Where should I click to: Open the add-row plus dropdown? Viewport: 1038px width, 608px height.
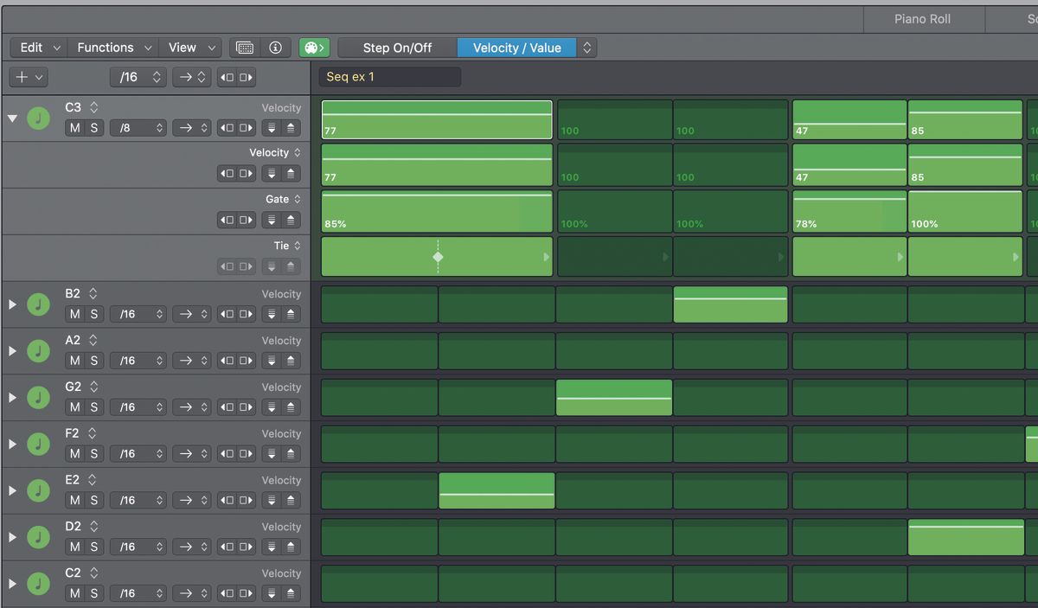28,76
